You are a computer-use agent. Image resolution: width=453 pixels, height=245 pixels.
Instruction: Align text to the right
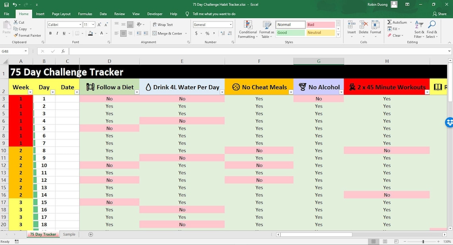(130, 33)
